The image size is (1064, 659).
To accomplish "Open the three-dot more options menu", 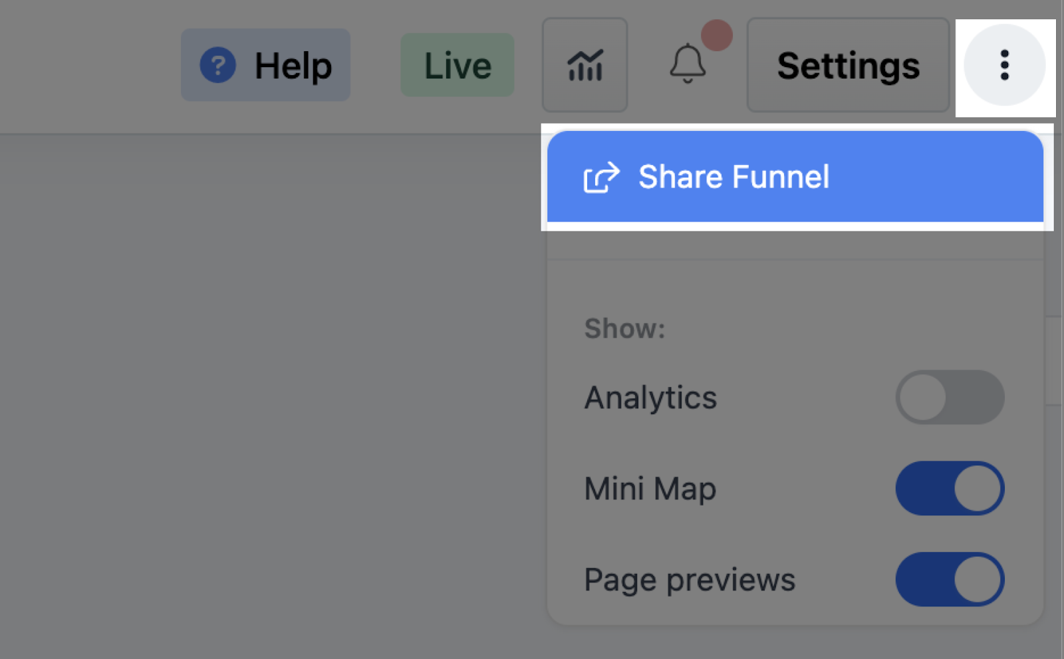I will click(1004, 65).
